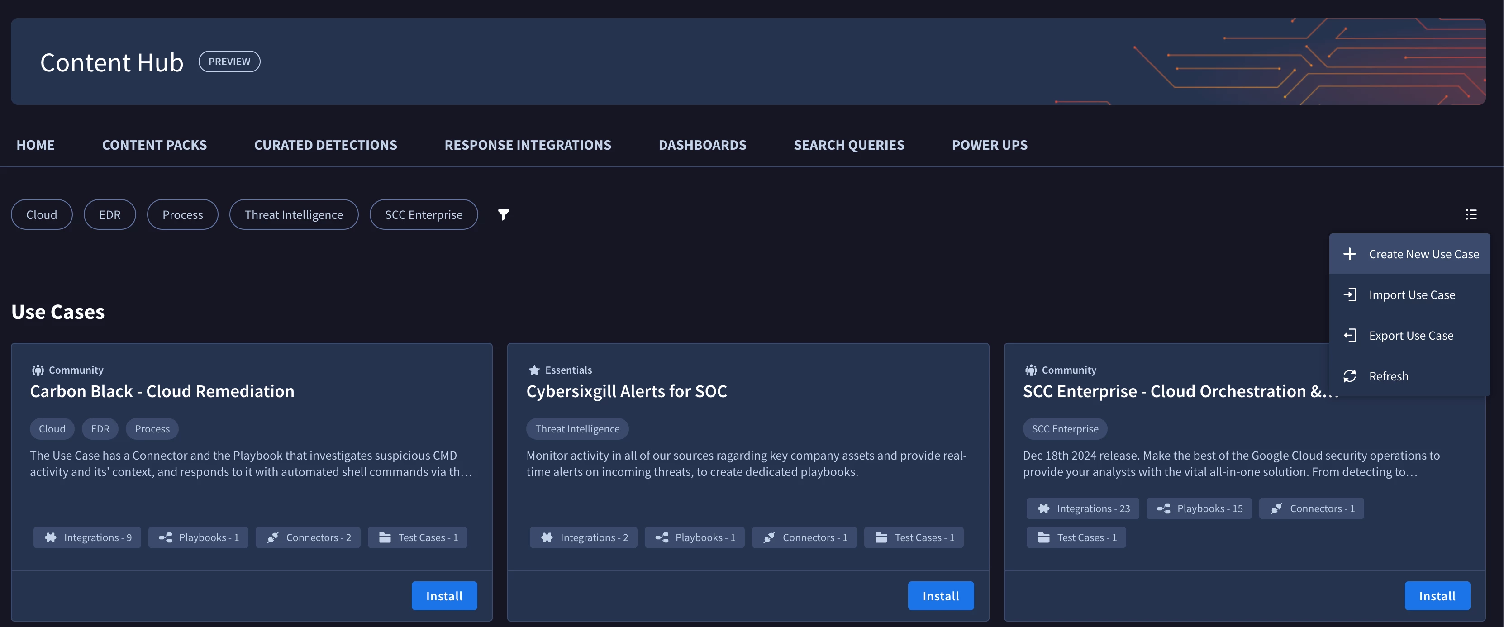Click Integrations - 9 puzzle icon

click(51, 538)
